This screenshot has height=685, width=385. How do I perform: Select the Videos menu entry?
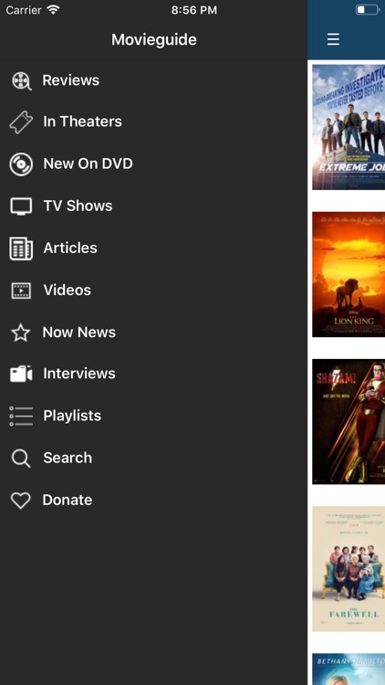(x=68, y=290)
